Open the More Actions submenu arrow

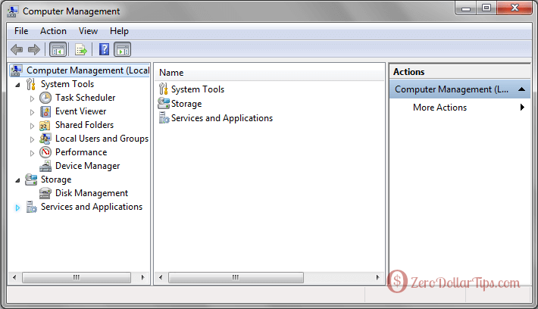pyautogui.click(x=522, y=108)
